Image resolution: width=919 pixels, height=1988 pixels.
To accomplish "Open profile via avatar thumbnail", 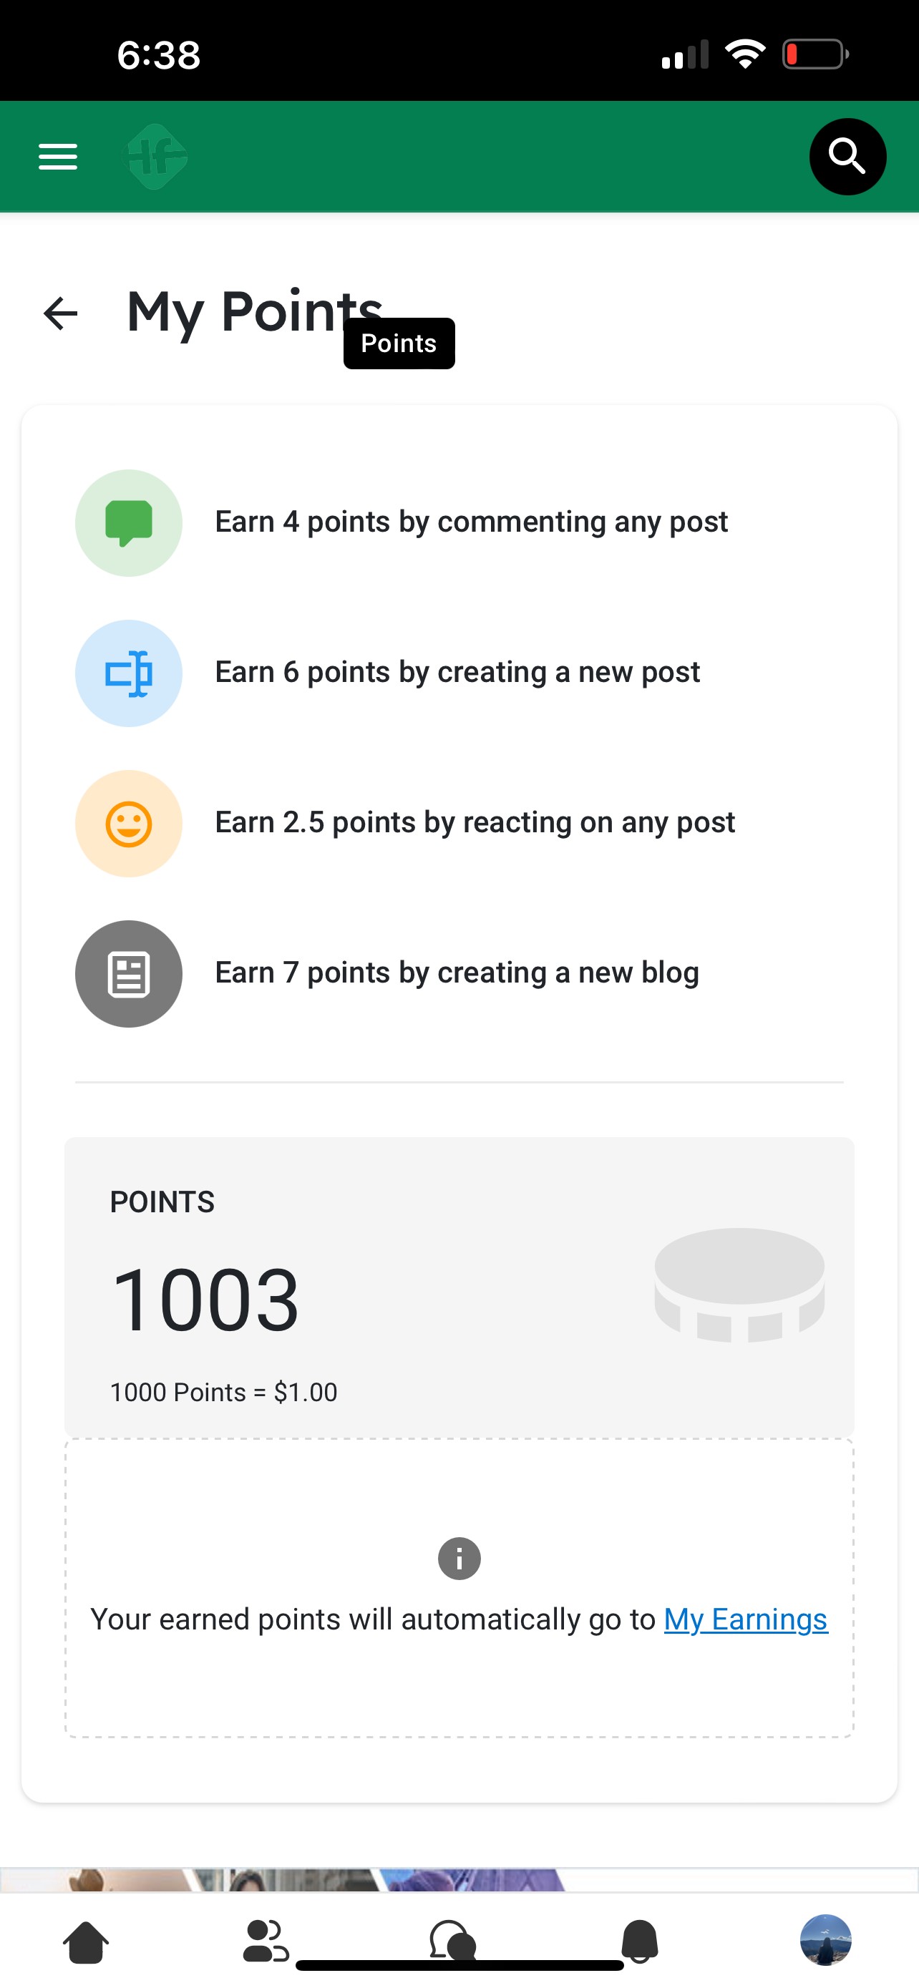I will [825, 1940].
